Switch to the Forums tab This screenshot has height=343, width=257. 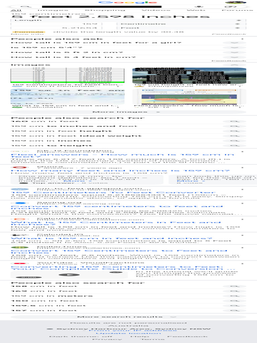point(237,10)
